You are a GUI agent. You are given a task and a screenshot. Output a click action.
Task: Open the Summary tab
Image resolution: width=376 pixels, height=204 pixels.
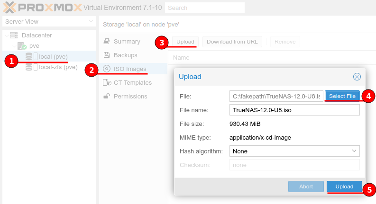(x=133, y=42)
